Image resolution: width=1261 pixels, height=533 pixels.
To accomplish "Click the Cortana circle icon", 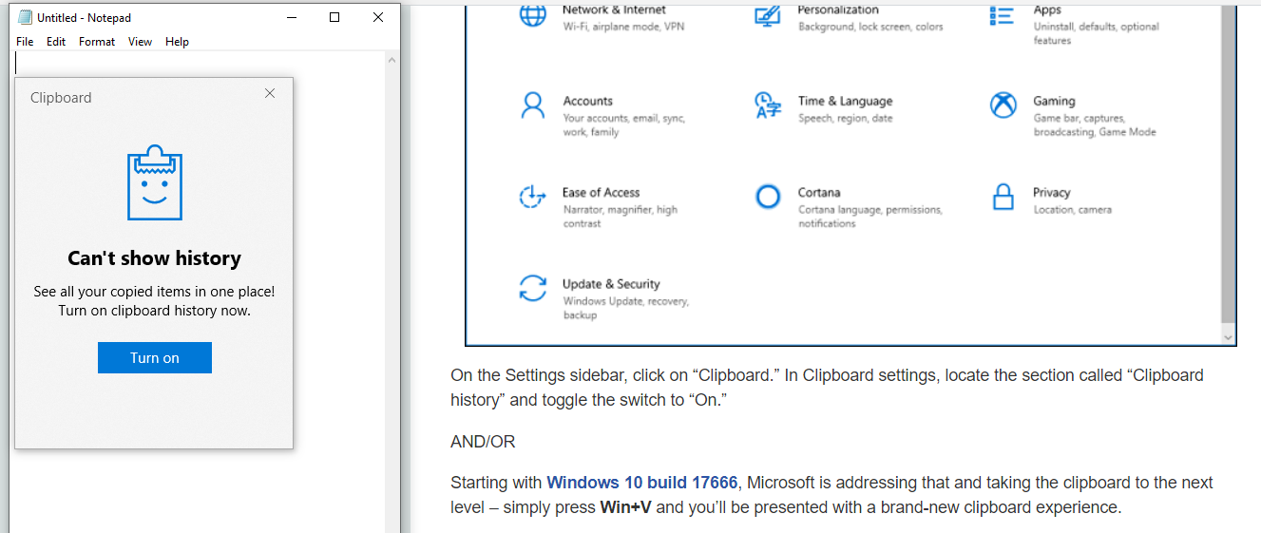I will [767, 197].
